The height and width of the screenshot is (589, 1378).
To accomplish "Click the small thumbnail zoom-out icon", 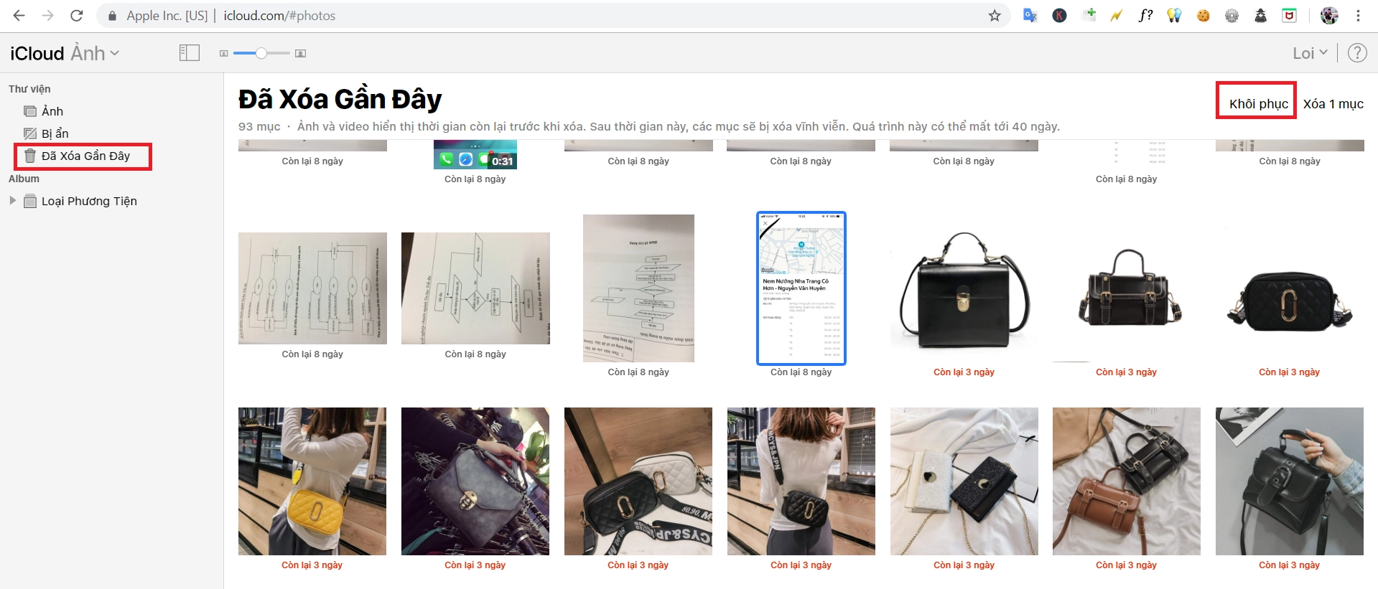I will [x=223, y=53].
